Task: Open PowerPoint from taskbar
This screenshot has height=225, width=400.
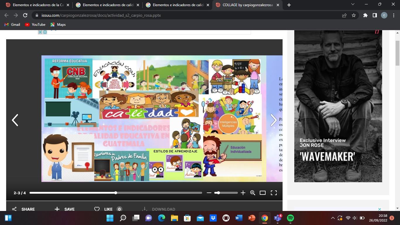Action: click(x=252, y=218)
